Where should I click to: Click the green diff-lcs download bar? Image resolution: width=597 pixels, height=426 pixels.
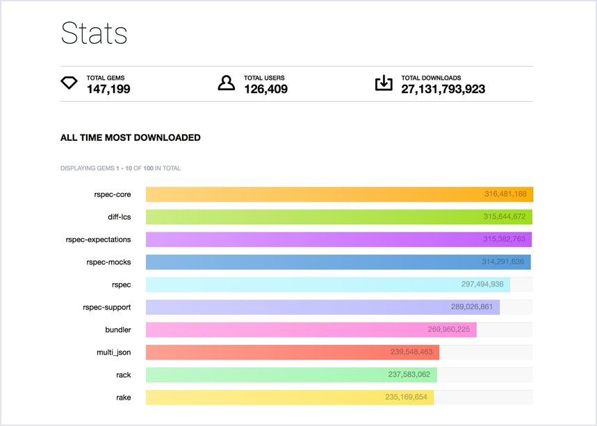click(339, 217)
